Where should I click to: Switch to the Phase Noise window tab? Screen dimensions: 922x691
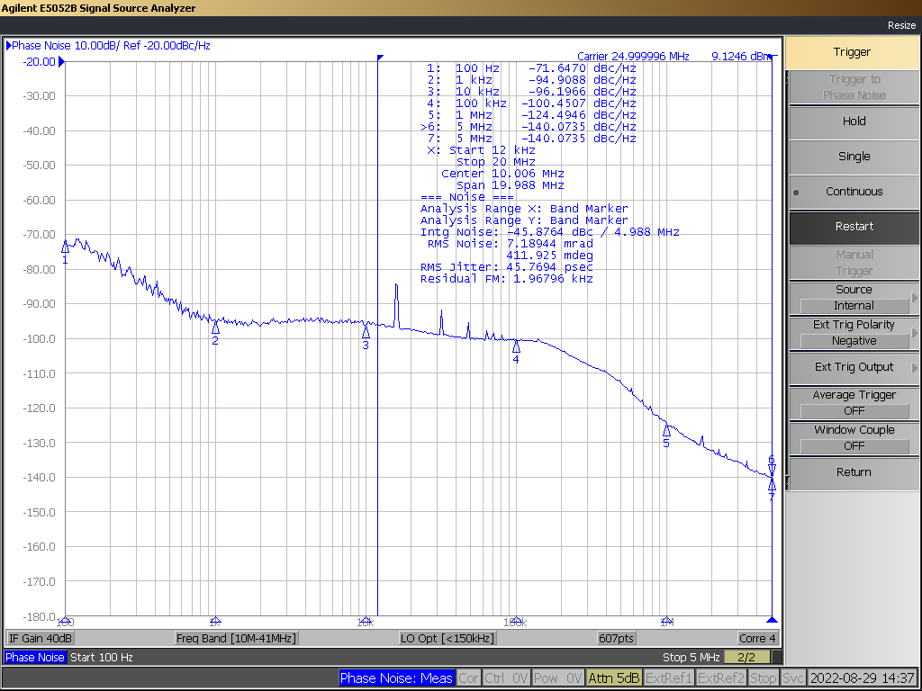point(34,658)
